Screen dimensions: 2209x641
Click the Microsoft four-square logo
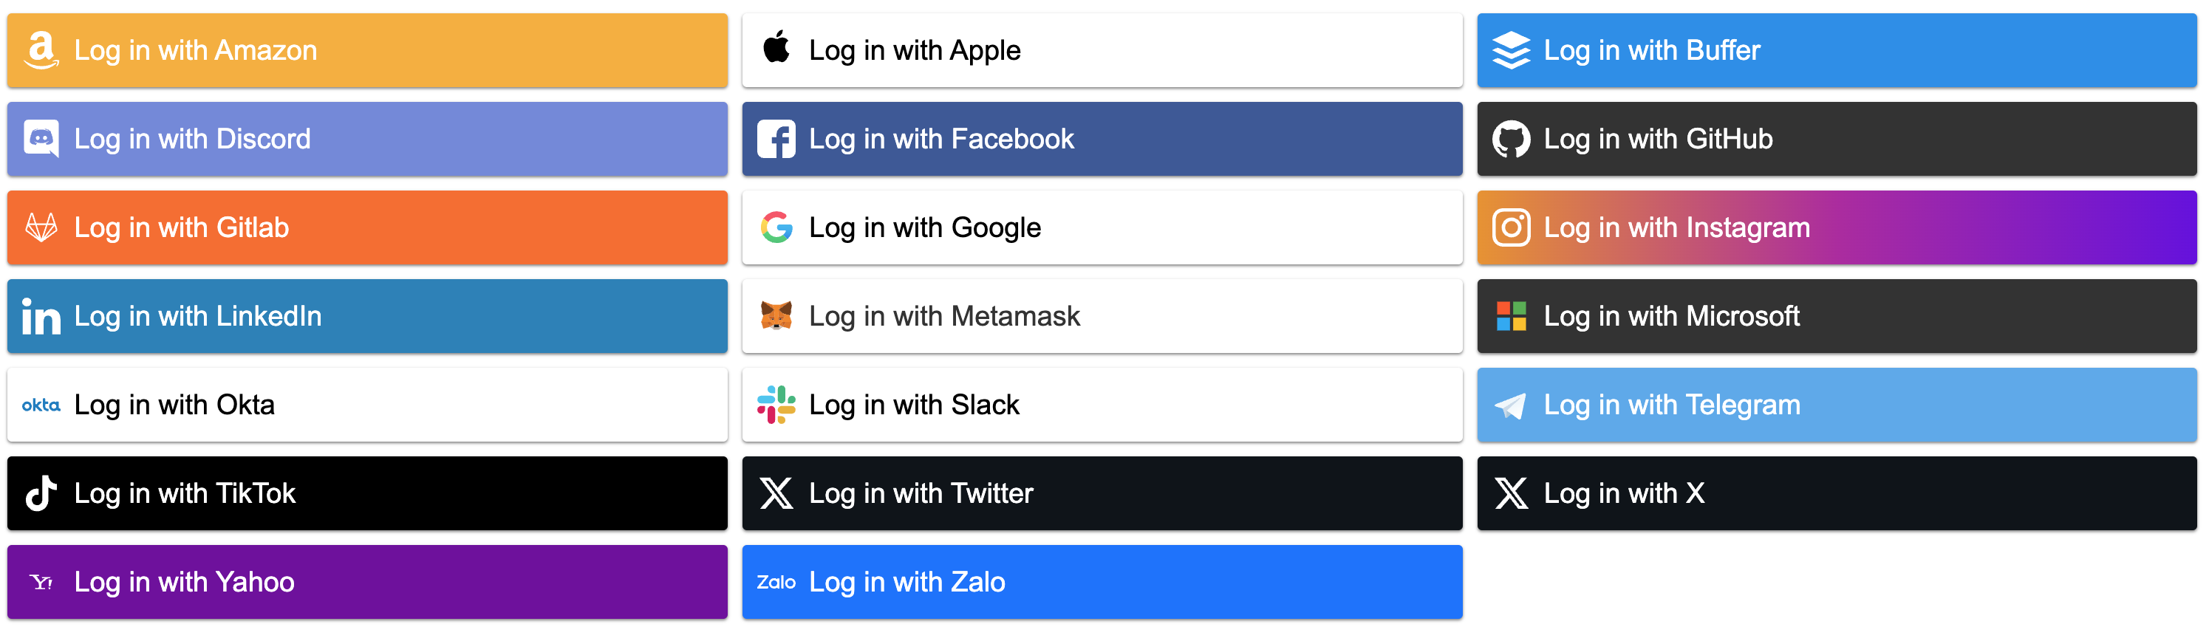tap(1511, 316)
